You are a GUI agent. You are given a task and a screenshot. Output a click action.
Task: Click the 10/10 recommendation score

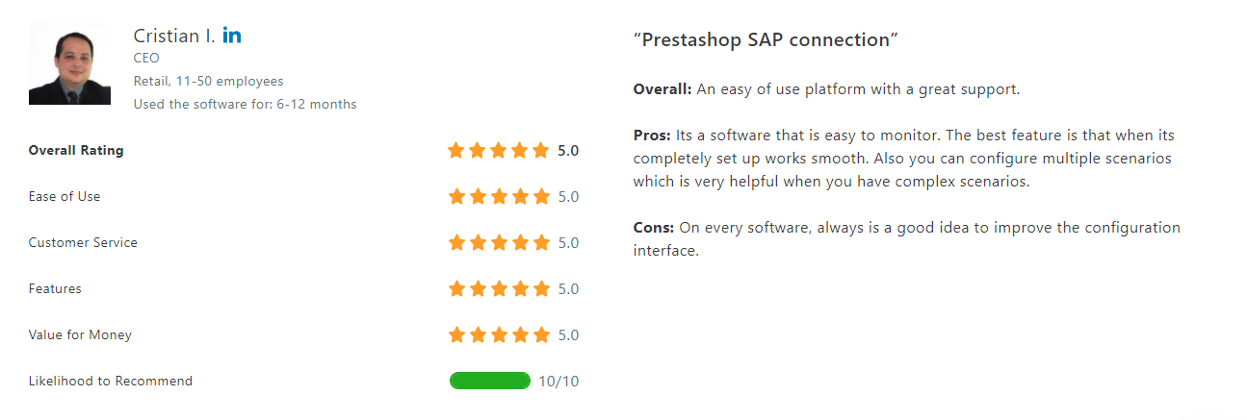coord(559,382)
